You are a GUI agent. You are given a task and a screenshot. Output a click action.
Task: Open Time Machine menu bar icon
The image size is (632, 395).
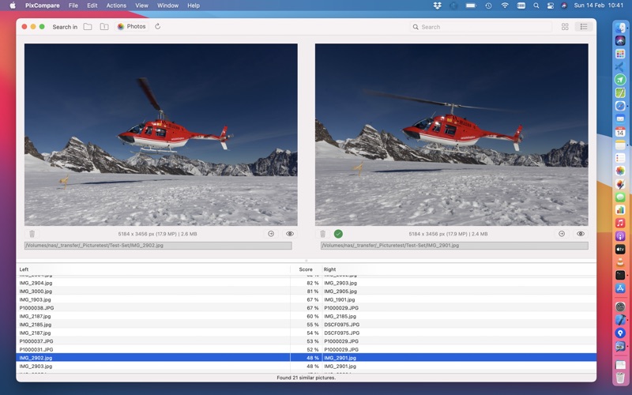click(488, 6)
